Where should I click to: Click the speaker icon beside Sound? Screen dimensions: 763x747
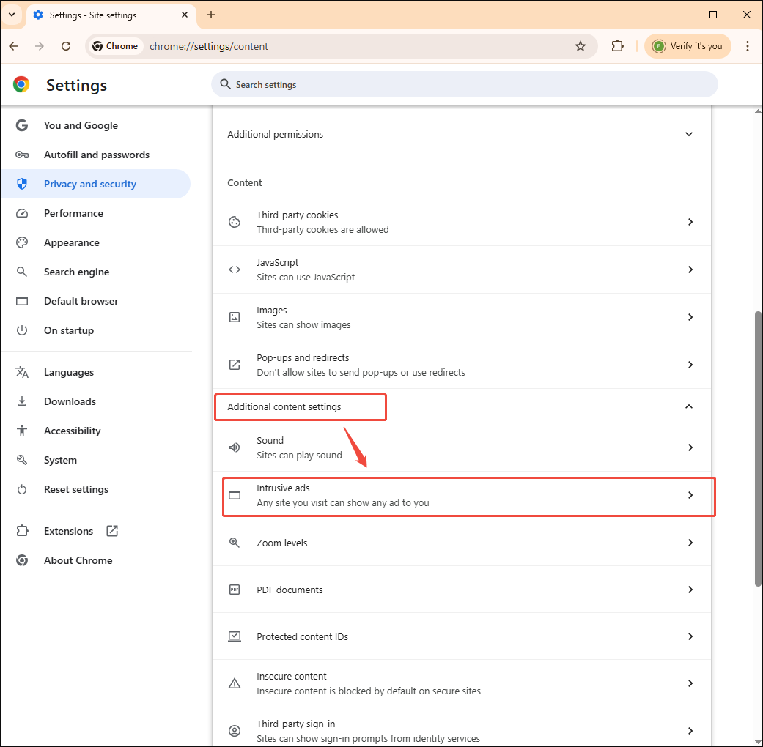pos(235,447)
